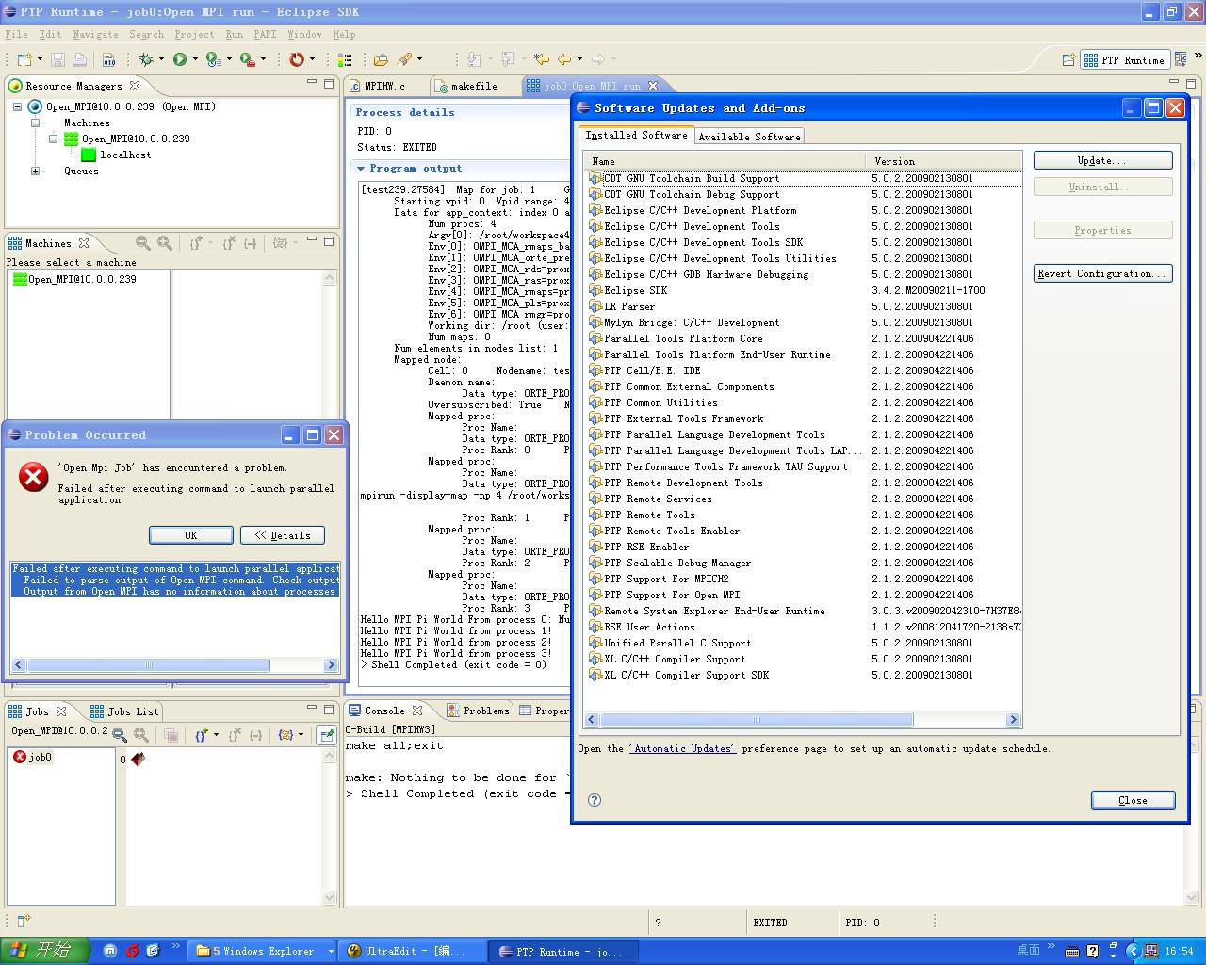Open the MPIHW.c editor tab
Viewport: 1206px width, 965px height.
(x=385, y=86)
